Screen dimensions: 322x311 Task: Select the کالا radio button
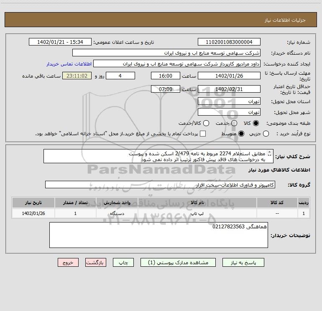click(x=256, y=123)
